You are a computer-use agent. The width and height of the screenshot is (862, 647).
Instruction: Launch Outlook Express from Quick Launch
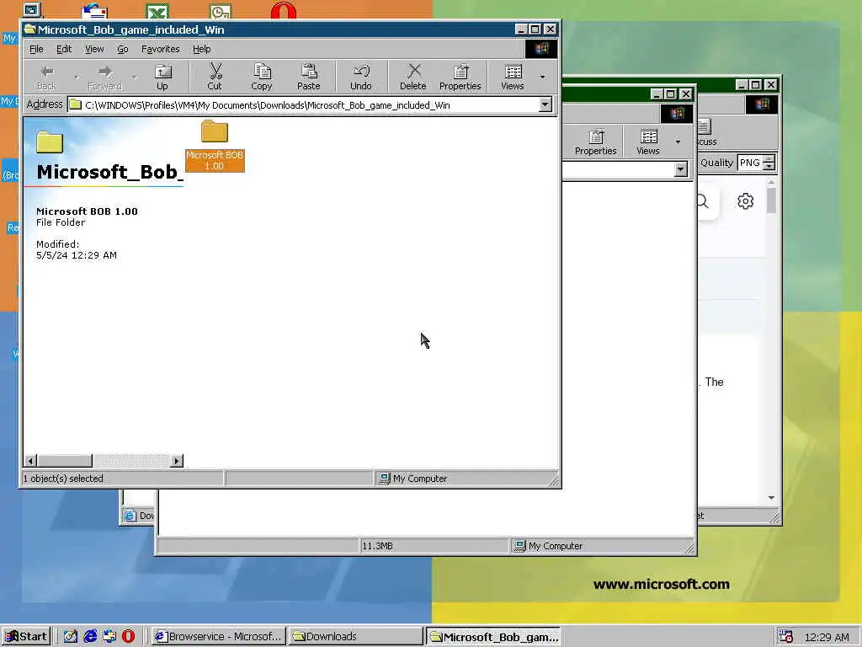coord(109,636)
